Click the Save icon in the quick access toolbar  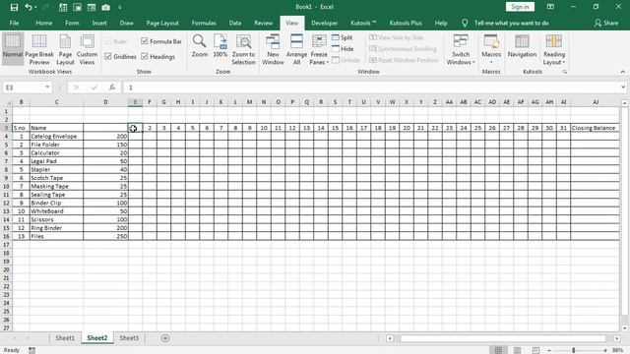[14, 7]
